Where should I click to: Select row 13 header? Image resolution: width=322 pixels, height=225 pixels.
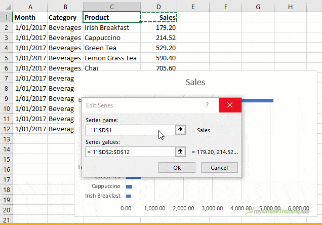[x=7, y=139]
